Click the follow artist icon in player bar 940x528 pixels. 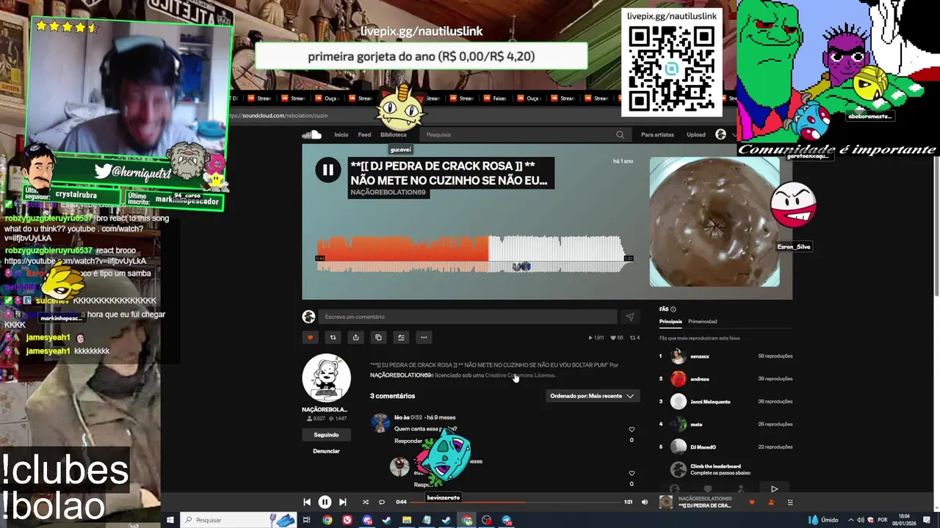[771, 502]
